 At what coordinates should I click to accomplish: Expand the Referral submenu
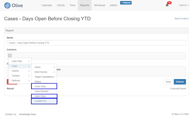pos(20,80)
